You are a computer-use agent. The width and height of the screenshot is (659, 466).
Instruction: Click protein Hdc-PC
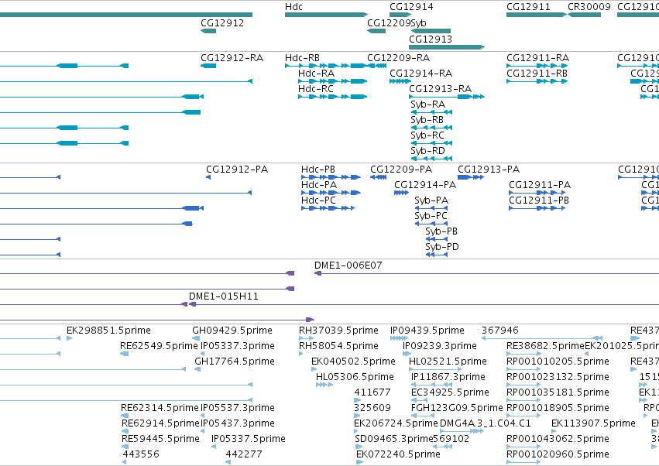click(x=318, y=200)
